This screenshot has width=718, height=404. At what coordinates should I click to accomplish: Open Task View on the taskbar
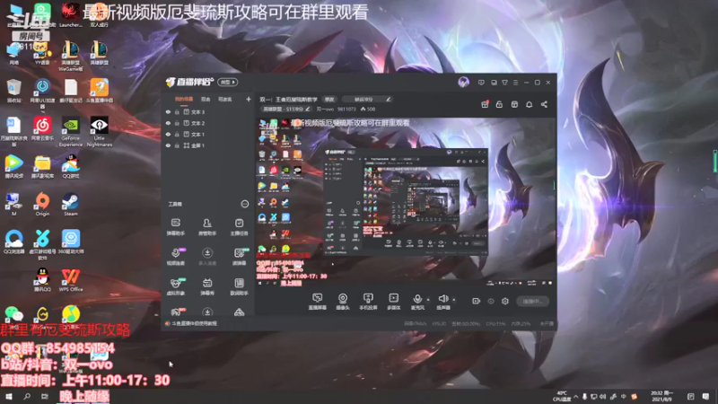[44, 396]
